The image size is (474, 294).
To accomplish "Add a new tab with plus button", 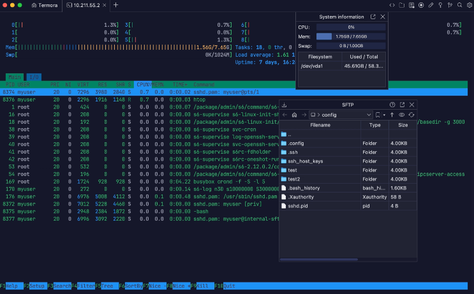I will click(115, 5).
